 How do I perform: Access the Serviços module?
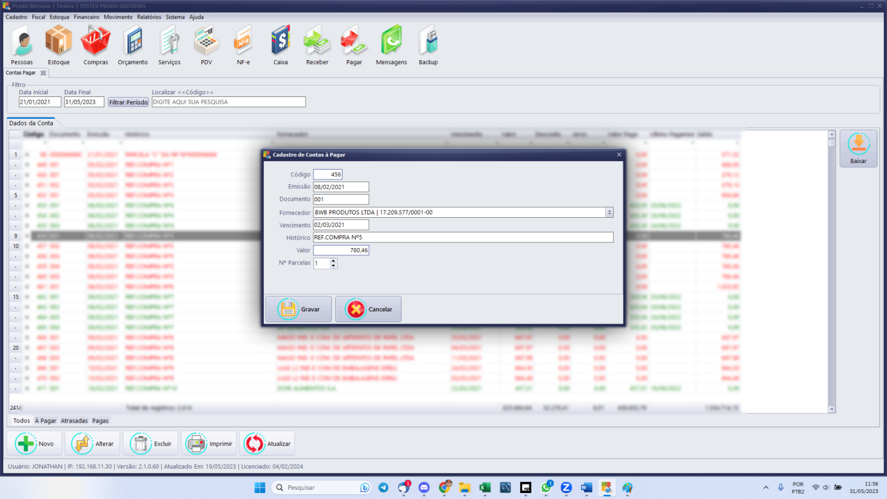(169, 44)
